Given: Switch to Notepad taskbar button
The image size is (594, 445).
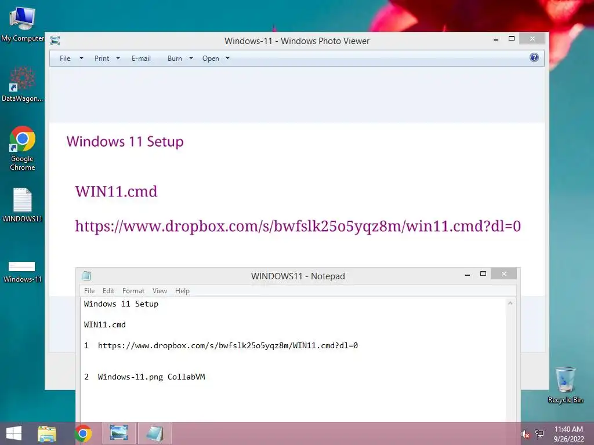Looking at the screenshot, I should 154,433.
